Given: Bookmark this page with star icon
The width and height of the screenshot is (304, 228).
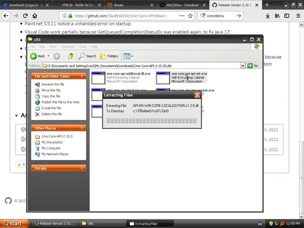Looking at the screenshot, I should click(x=190, y=16).
